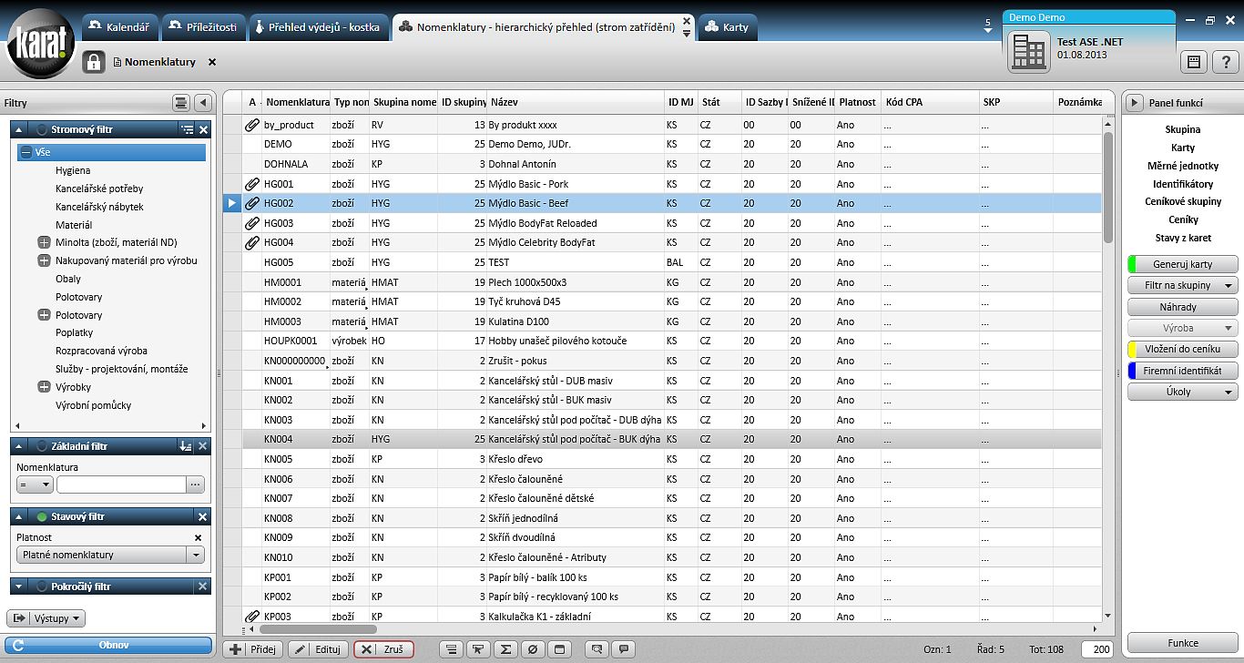Image resolution: width=1244 pixels, height=663 pixels.
Task: Click the Generuj karty button
Action: (x=1183, y=264)
